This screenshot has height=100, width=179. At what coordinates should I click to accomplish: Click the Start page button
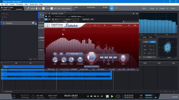click(144, 8)
